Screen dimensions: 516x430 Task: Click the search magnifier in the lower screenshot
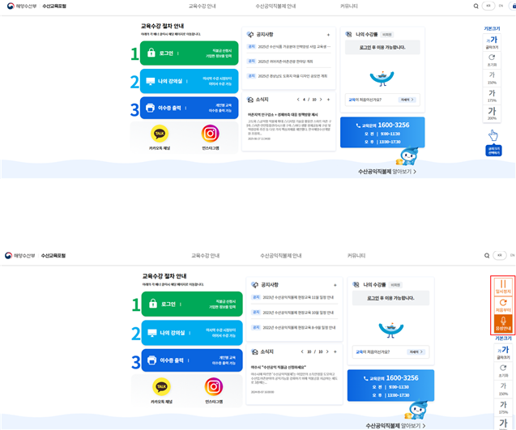pyautogui.click(x=487, y=255)
